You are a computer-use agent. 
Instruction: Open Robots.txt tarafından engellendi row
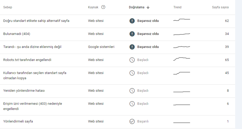pos(117,60)
